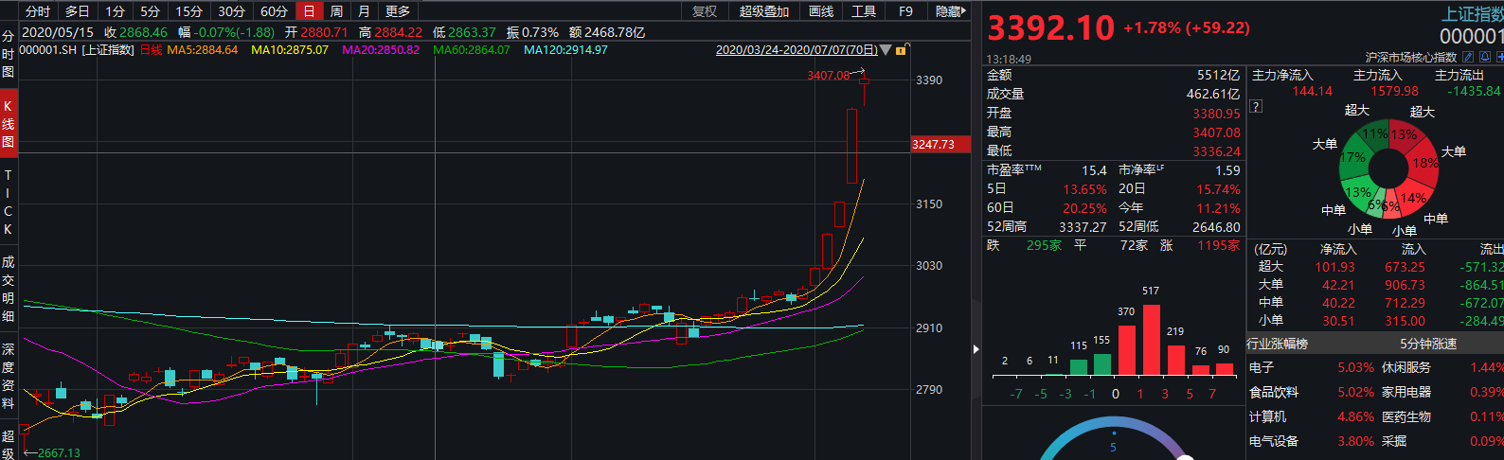Image resolution: width=1504 pixels, height=460 pixels.
Task: Switch to the 分时 period tab
Action: 38,11
